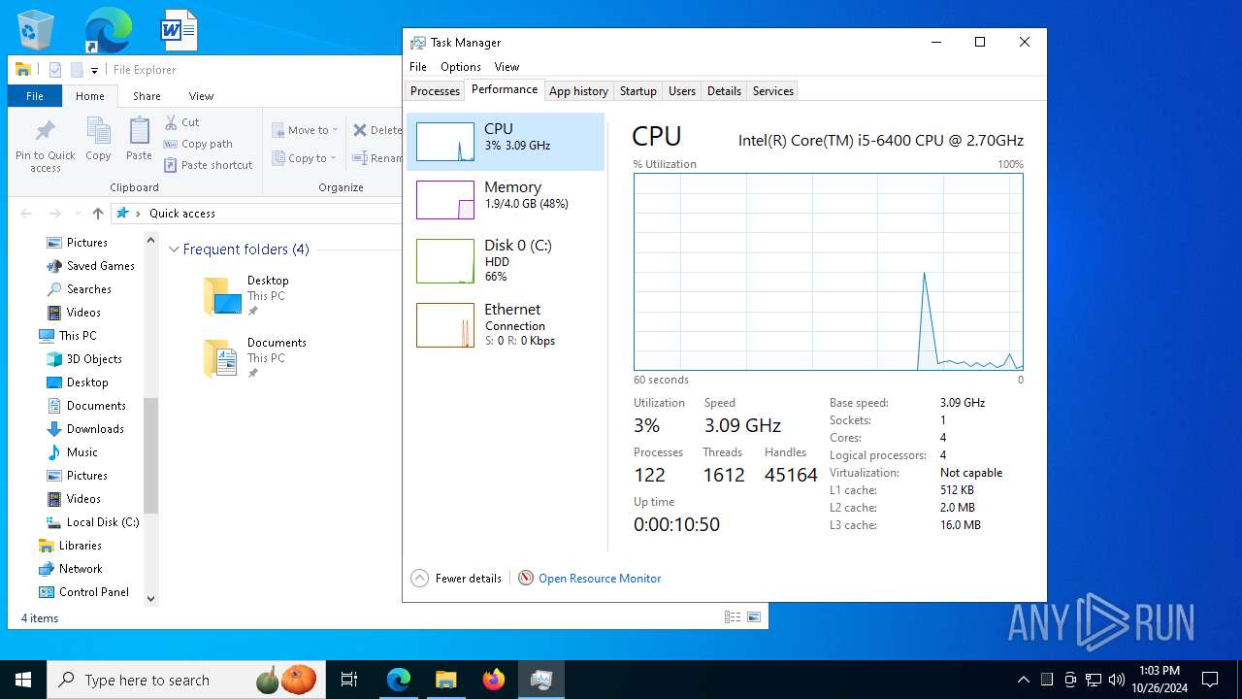This screenshot has height=699, width=1242.
Task: Open the File tab in File Explorer
Action: (x=35, y=96)
